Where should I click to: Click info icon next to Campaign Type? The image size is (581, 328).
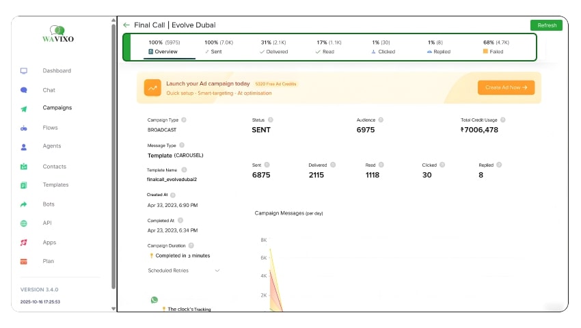pos(184,120)
